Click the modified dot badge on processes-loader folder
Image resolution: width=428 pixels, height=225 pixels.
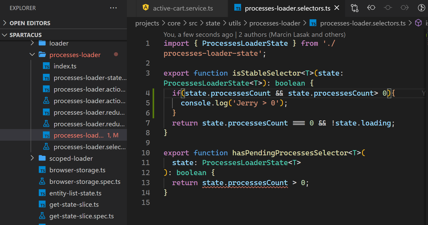click(x=116, y=54)
